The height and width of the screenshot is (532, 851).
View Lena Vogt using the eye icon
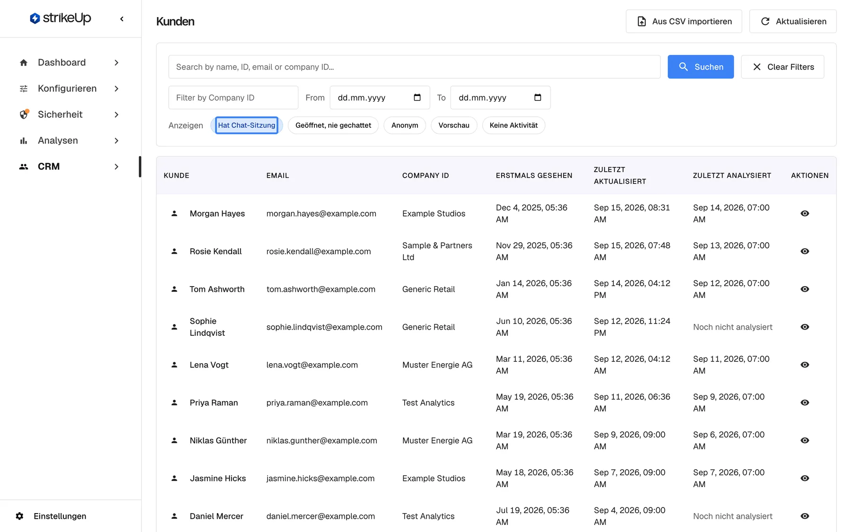(x=805, y=365)
